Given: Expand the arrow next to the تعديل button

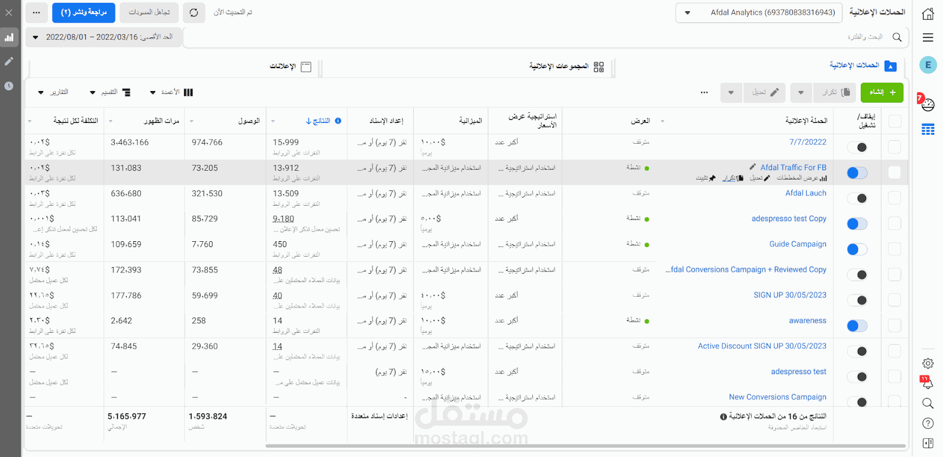Looking at the screenshot, I should [x=731, y=92].
